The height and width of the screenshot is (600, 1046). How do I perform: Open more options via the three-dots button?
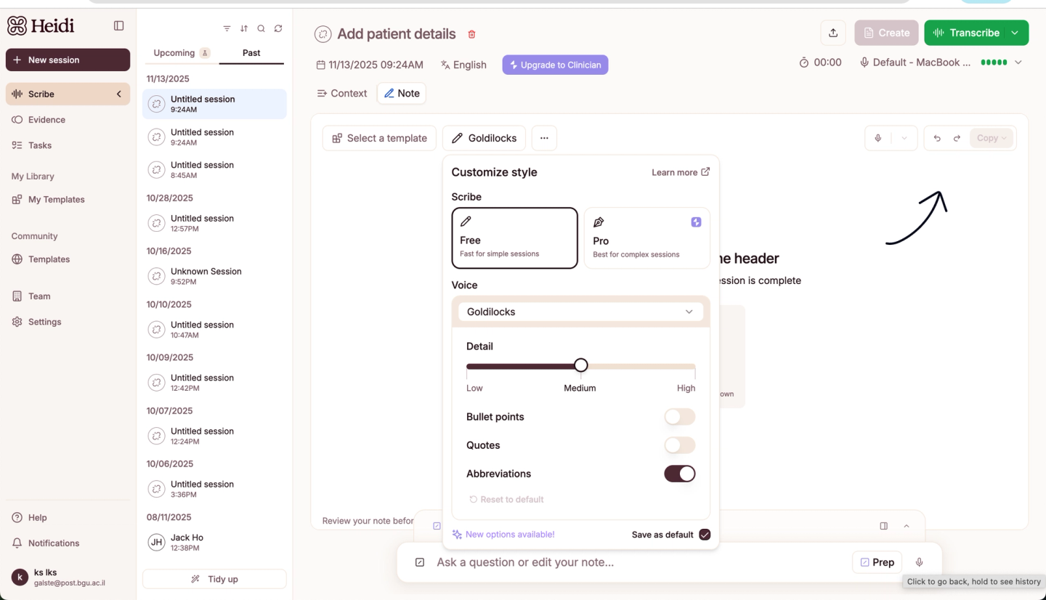544,138
